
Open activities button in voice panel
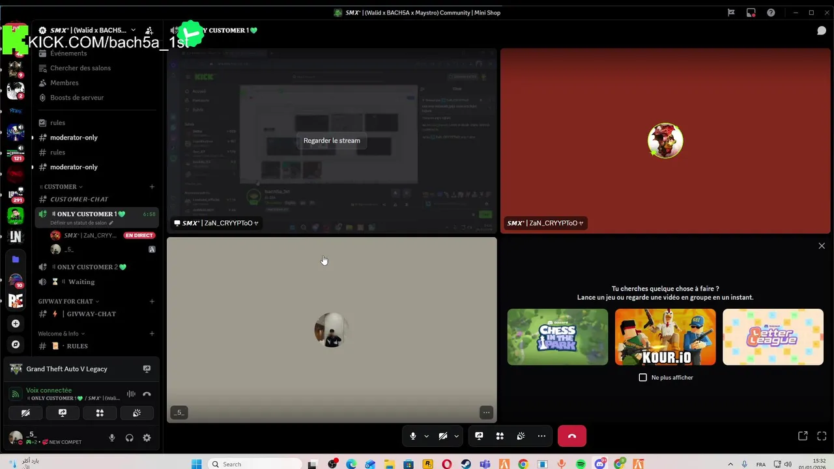point(100,413)
